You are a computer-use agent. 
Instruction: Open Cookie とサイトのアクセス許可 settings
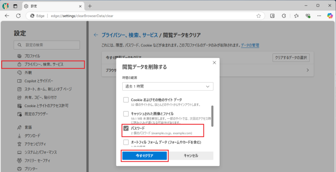click(x=43, y=106)
